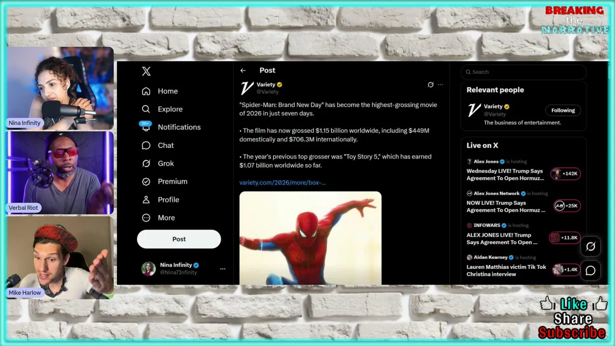Go back using the arrow icon
This screenshot has width=615, height=346.
(x=243, y=71)
